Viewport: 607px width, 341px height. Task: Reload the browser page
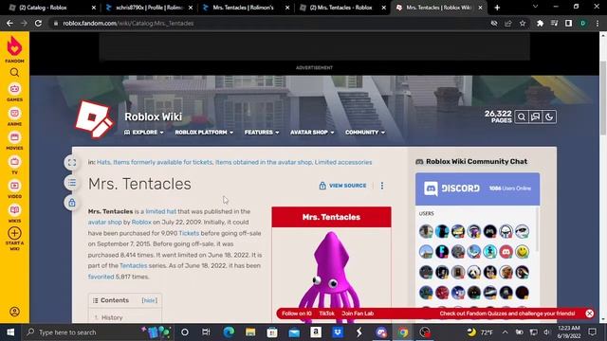click(38, 23)
